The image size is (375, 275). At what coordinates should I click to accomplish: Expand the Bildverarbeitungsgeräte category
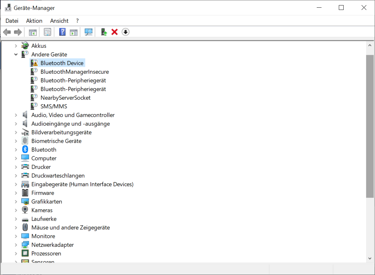click(16, 132)
